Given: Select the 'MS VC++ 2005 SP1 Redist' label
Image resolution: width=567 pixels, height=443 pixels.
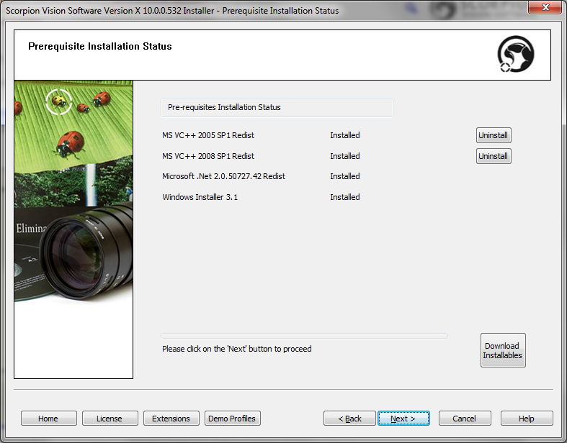Looking at the screenshot, I should pyautogui.click(x=208, y=135).
